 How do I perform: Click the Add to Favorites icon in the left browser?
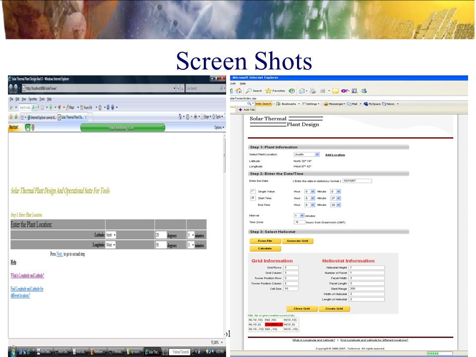click(16, 117)
